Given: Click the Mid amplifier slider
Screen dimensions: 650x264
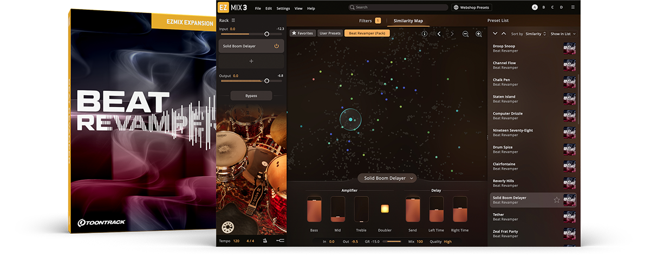Looking at the screenshot, I should [x=338, y=209].
